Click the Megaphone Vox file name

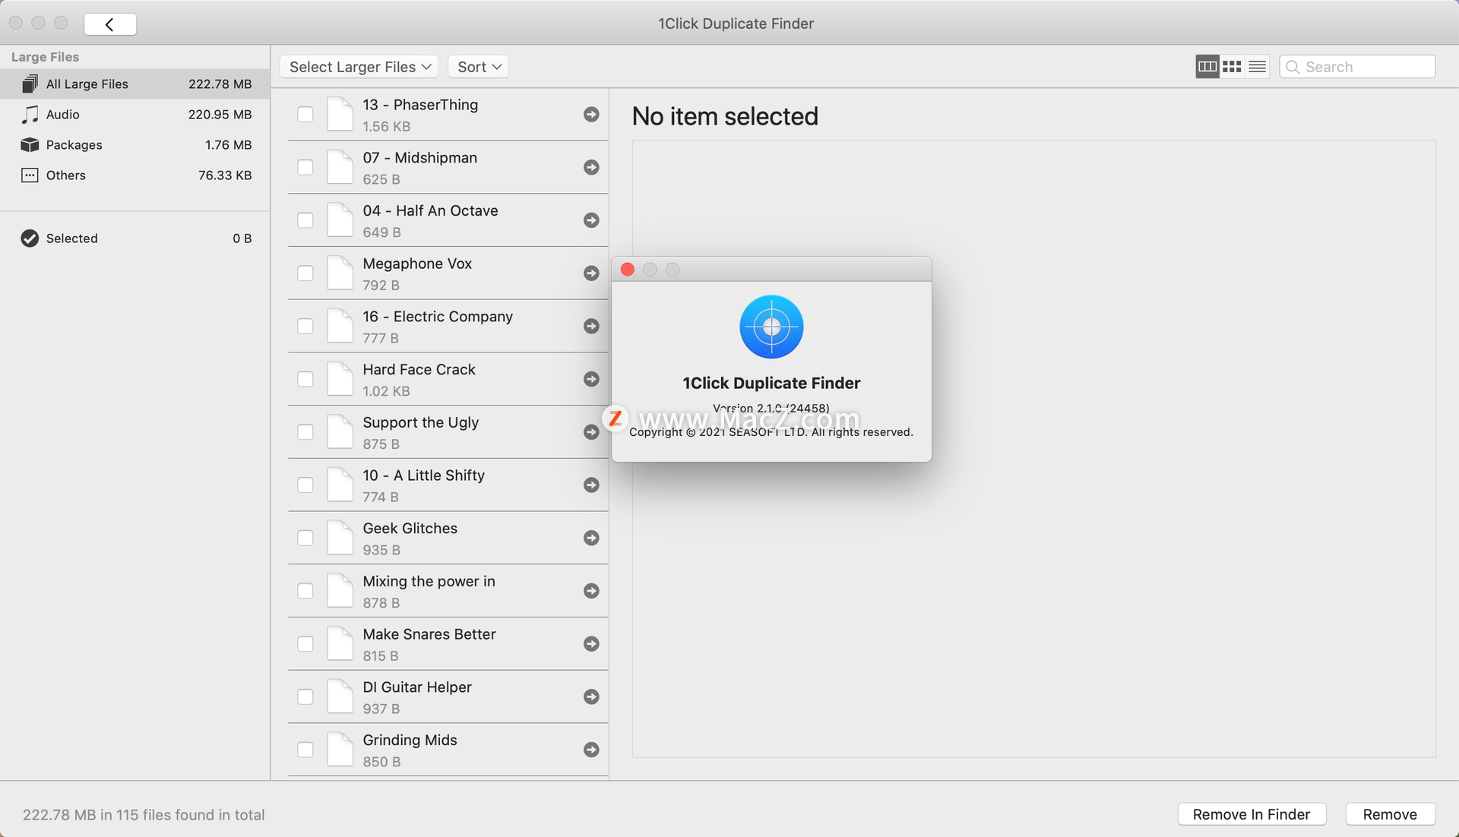[x=417, y=264]
